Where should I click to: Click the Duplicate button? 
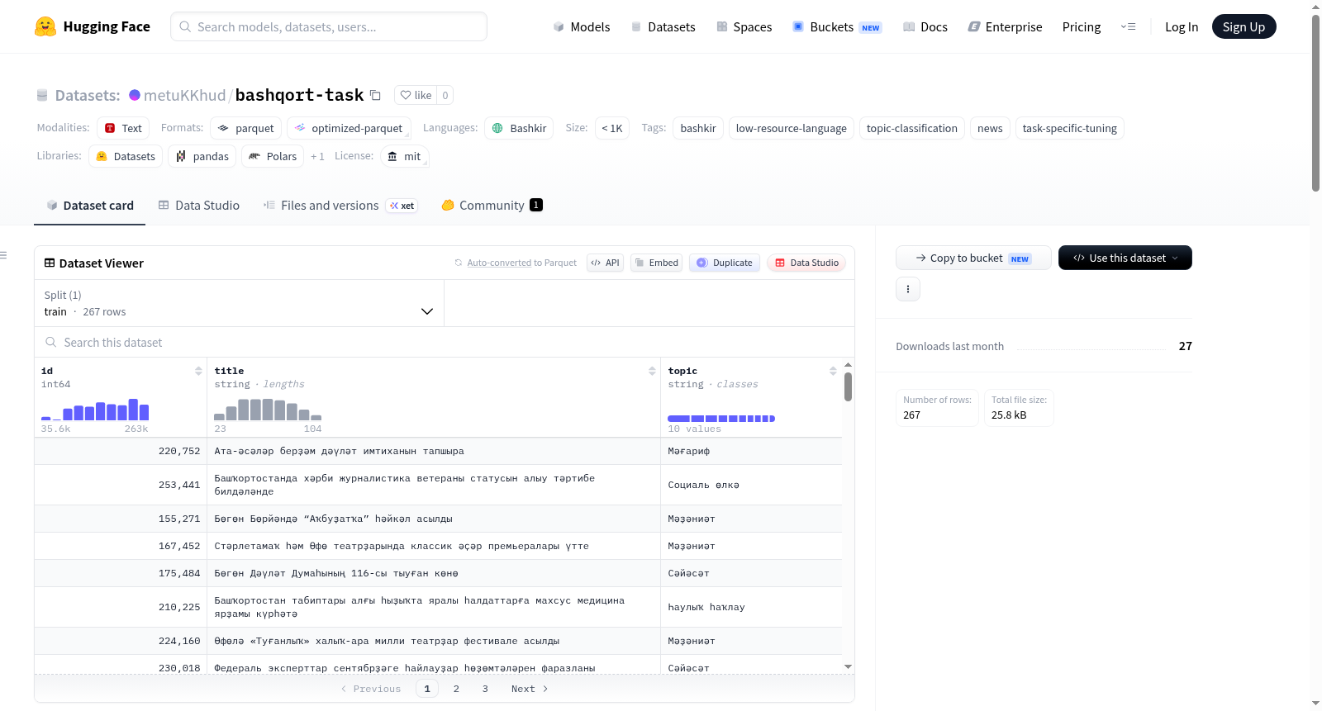725,263
